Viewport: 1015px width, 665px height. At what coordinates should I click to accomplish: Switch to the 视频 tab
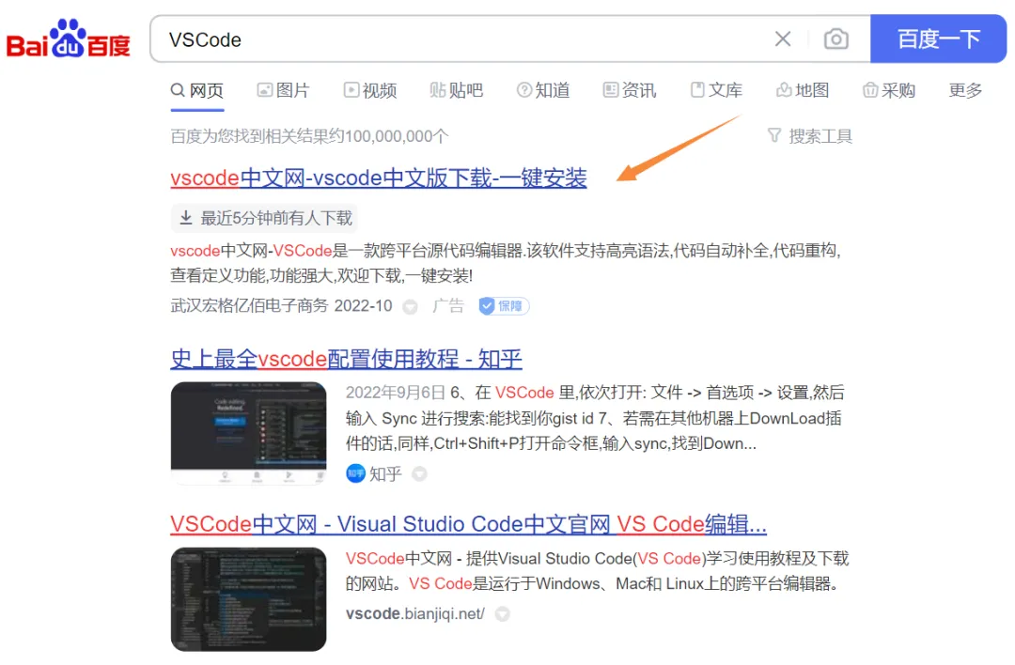pyautogui.click(x=369, y=90)
